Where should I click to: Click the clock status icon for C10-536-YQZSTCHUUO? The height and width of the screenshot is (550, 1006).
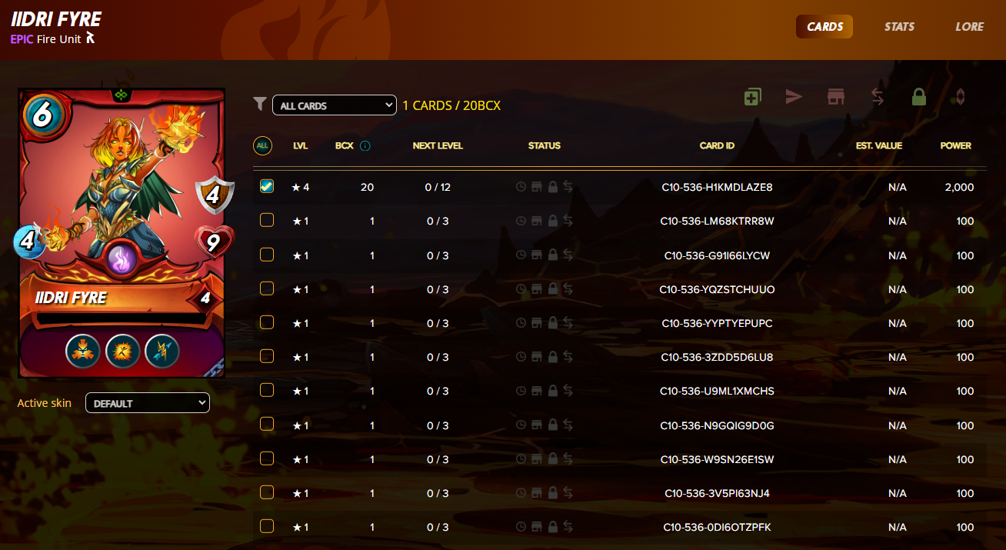[521, 289]
